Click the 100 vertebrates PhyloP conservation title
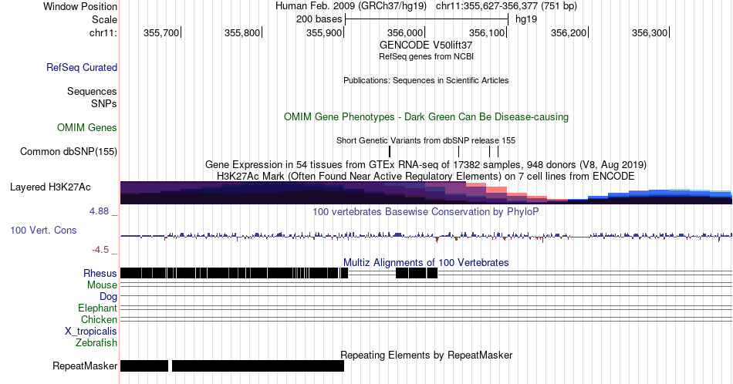 point(426,211)
